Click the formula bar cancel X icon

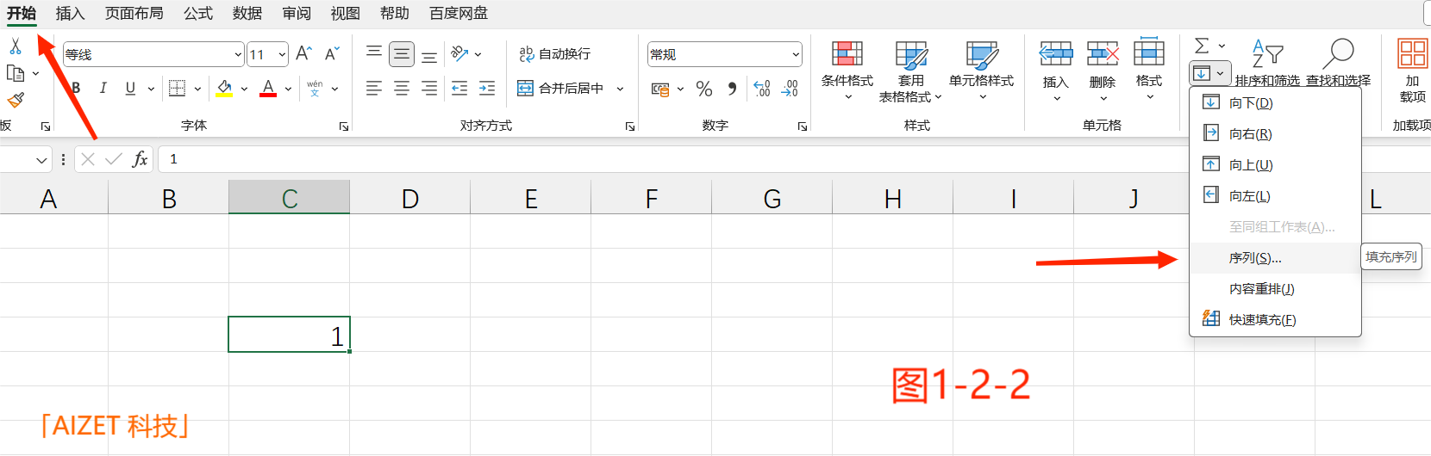tap(88, 159)
